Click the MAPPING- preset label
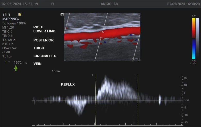 10,19
